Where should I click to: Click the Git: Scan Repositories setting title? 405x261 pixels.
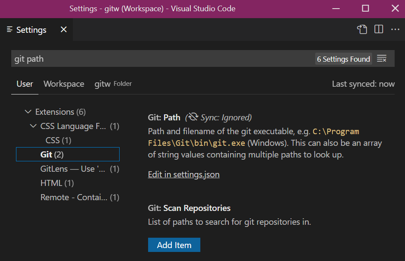coord(189,208)
